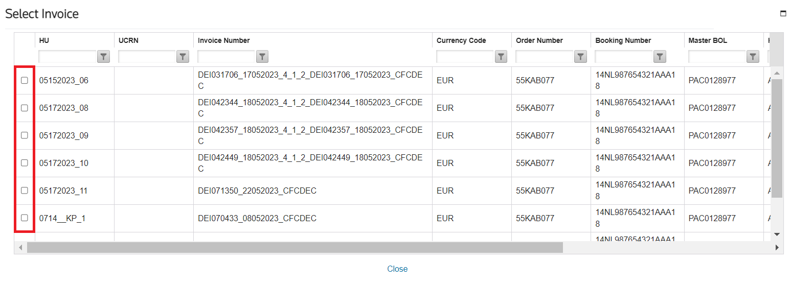
Task: Open the Order Number filter icon
Action: [x=580, y=57]
